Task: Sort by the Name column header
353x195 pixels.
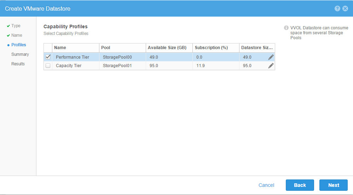Action: tap(76, 48)
